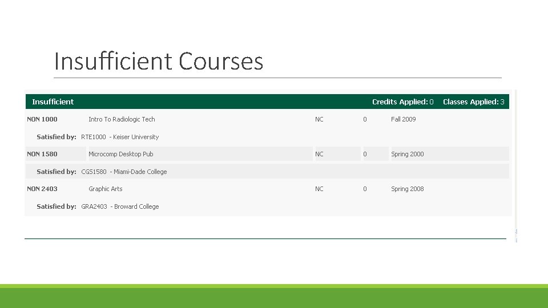
Task: Select the green Insufficient section header label
Action: 53,102
